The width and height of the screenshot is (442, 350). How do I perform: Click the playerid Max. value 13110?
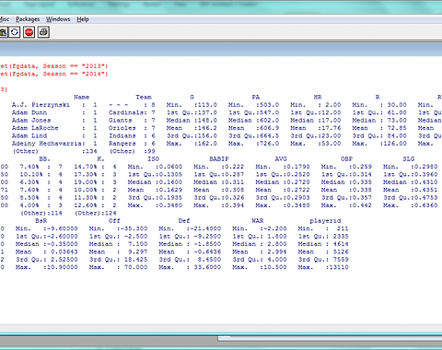[339, 267]
